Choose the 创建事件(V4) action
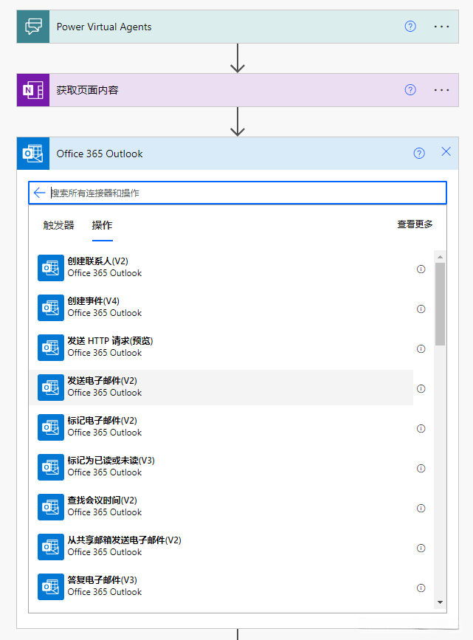Viewport: 473px width, 640px height. (x=221, y=308)
